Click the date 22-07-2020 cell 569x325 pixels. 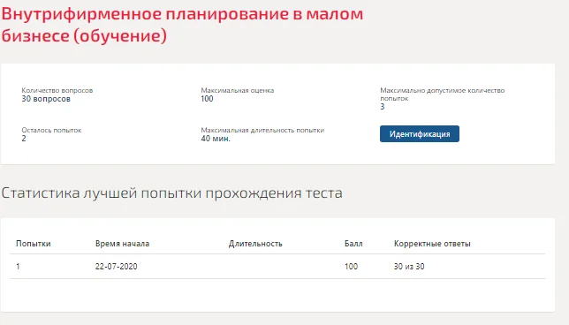click(x=116, y=267)
